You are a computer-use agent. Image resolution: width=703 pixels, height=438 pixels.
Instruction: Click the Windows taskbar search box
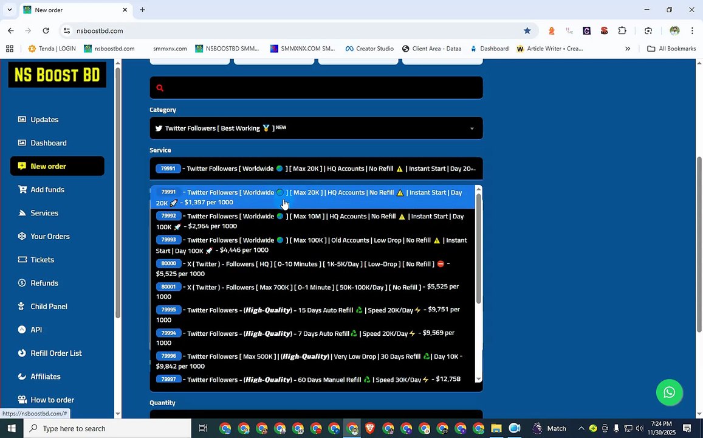point(107,429)
